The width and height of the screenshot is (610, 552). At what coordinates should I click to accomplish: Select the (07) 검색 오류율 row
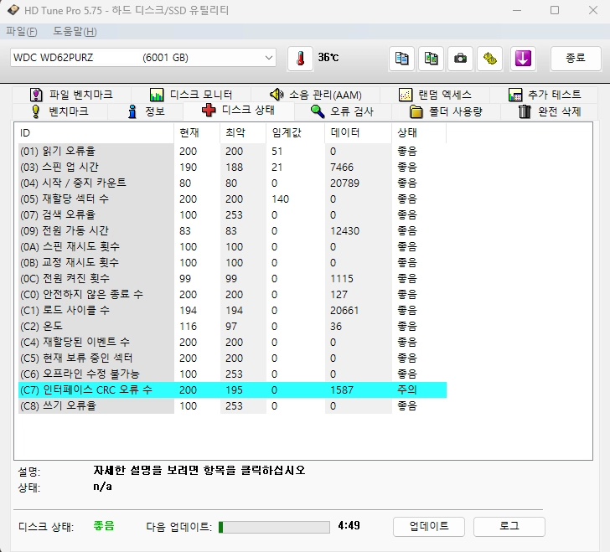pyautogui.click(x=232, y=214)
